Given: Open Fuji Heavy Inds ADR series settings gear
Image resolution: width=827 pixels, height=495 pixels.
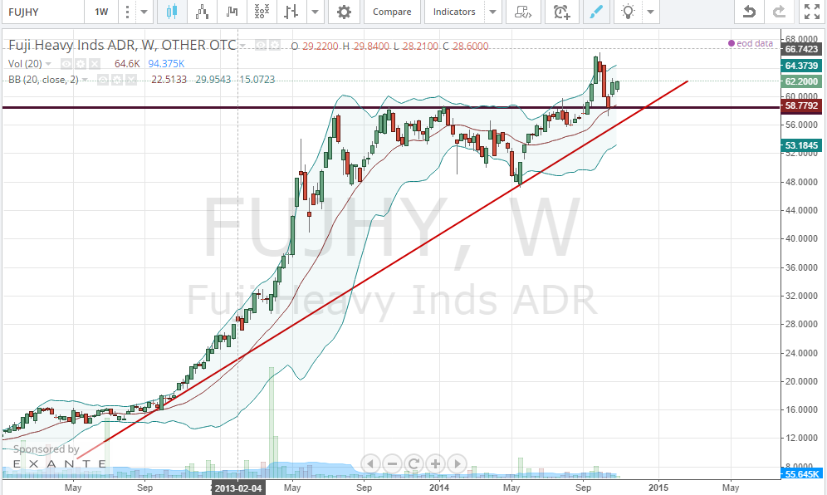Looking at the screenshot, I should click(x=275, y=46).
